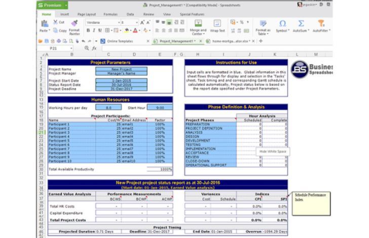Select row header 21
Screen dimensions: 369x238
tap(41, 132)
